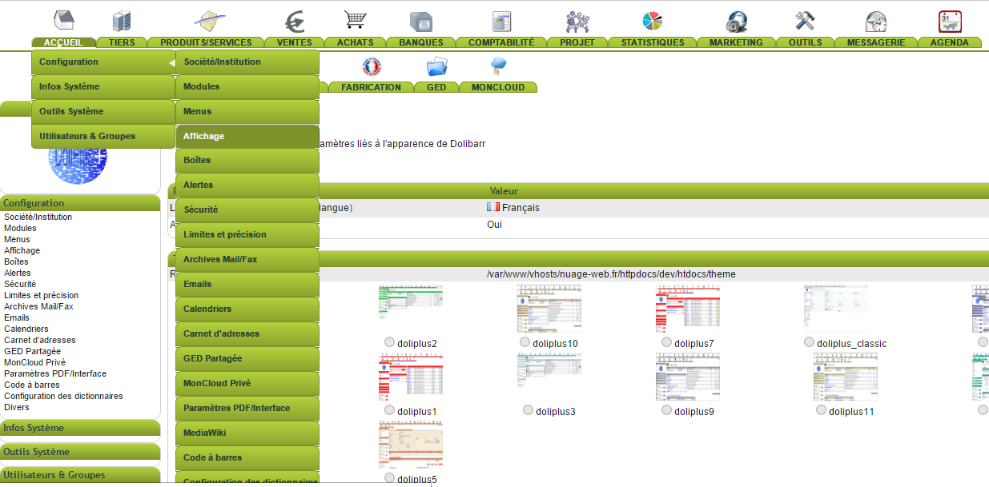Choose Archives Mail/Fax in the green submenu

point(247,260)
